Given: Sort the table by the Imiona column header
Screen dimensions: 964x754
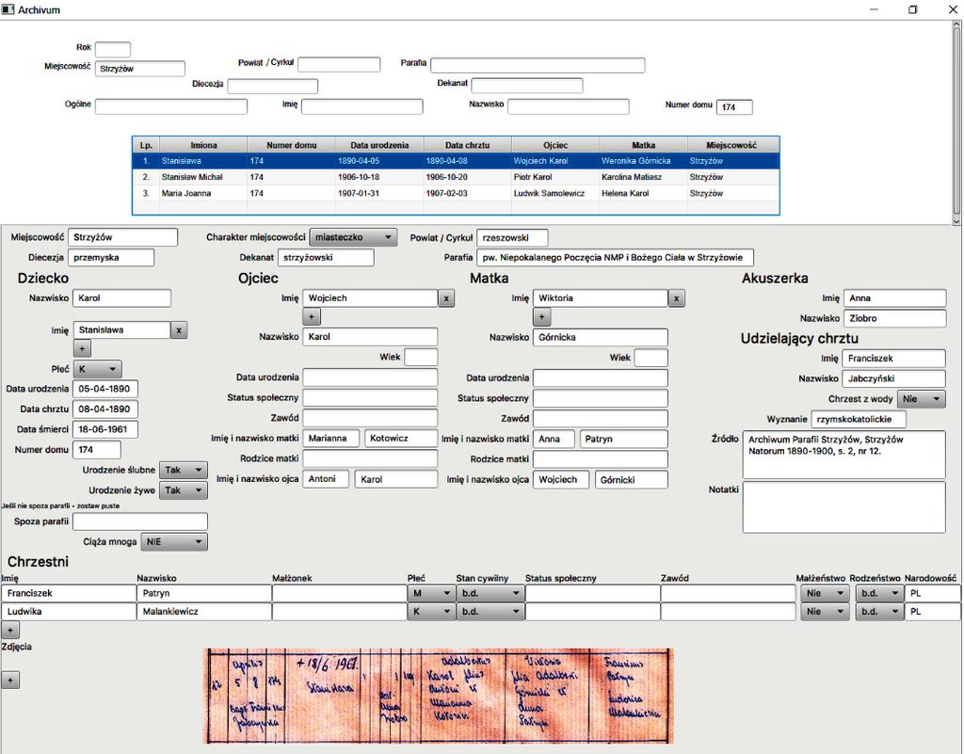Looking at the screenshot, I should (x=203, y=145).
